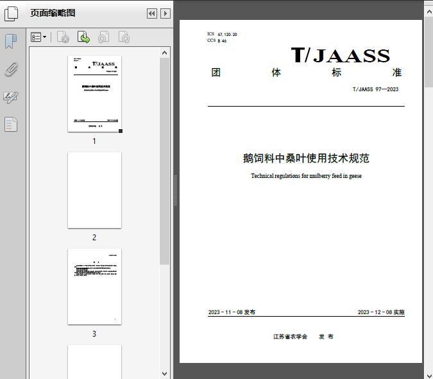433x379 pixels.
Task: Click the 页面缩略图 panel title
Action: 53,13
